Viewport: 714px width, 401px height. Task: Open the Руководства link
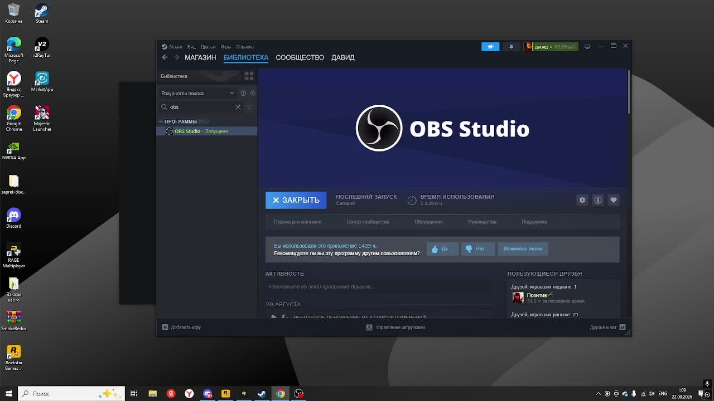482,222
